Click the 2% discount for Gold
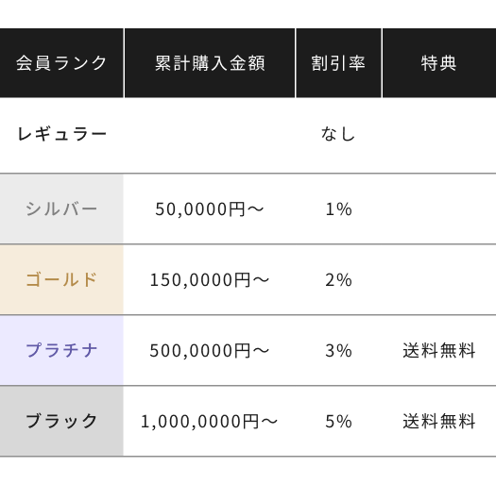 click(x=338, y=280)
